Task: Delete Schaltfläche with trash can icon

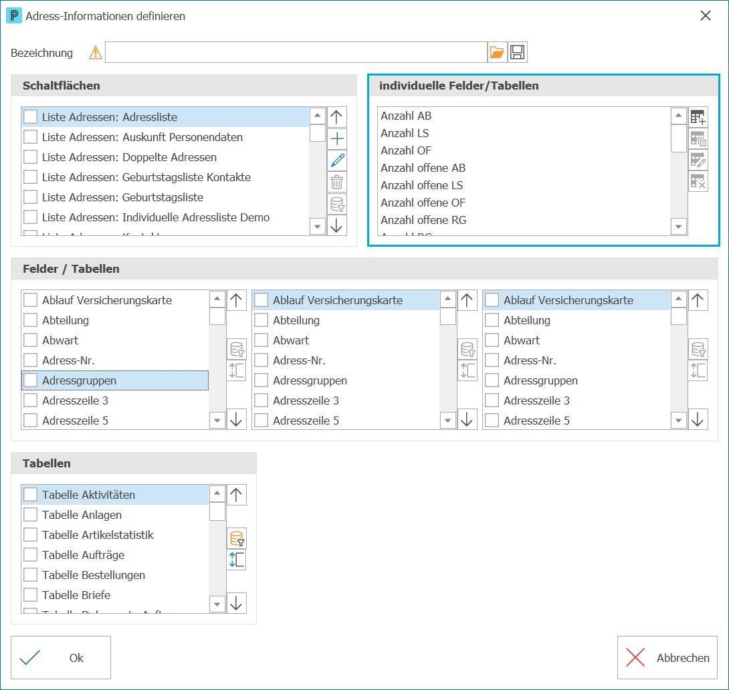Action: pos(336,182)
